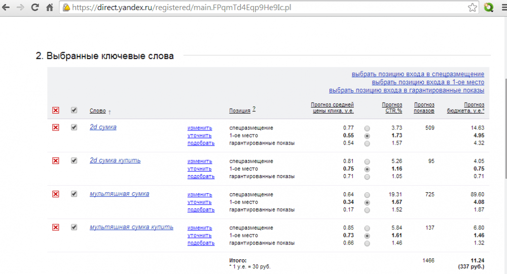Go back in browser history
This screenshot has width=507, height=274.
(x=6, y=8)
